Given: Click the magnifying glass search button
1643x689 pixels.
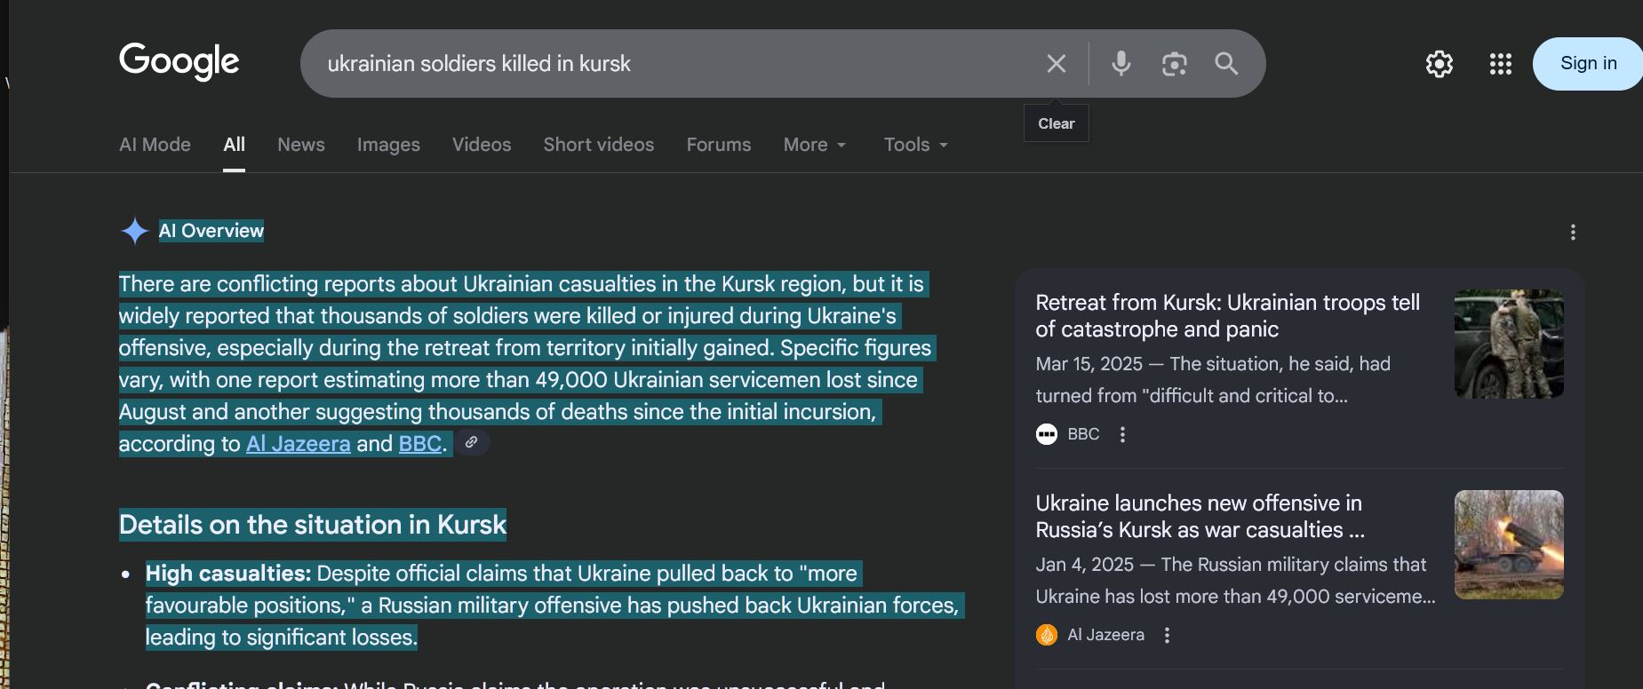Looking at the screenshot, I should click(1226, 64).
